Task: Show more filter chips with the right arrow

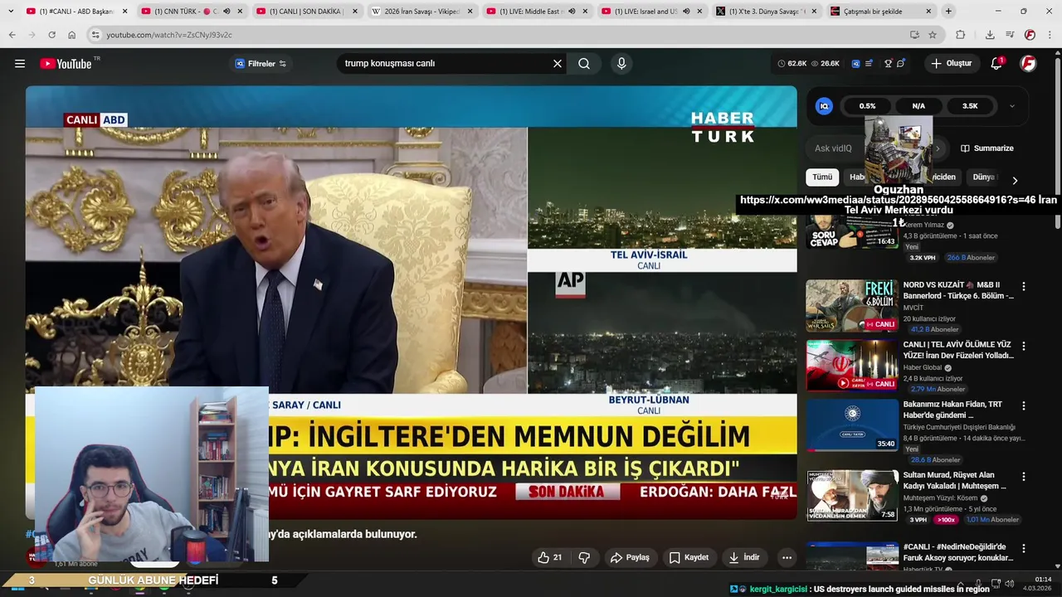Action: coord(1014,180)
